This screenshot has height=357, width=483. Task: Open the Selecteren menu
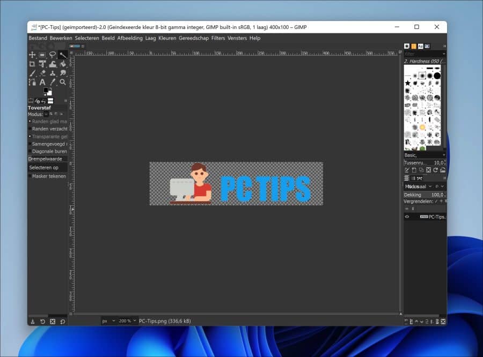click(87, 38)
